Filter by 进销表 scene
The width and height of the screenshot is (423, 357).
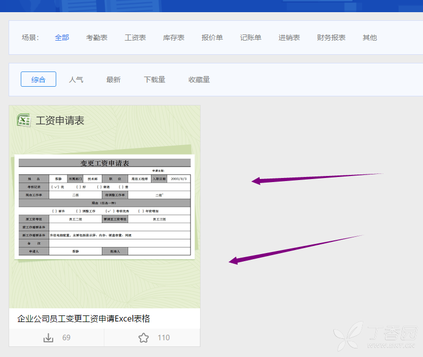[x=289, y=38]
